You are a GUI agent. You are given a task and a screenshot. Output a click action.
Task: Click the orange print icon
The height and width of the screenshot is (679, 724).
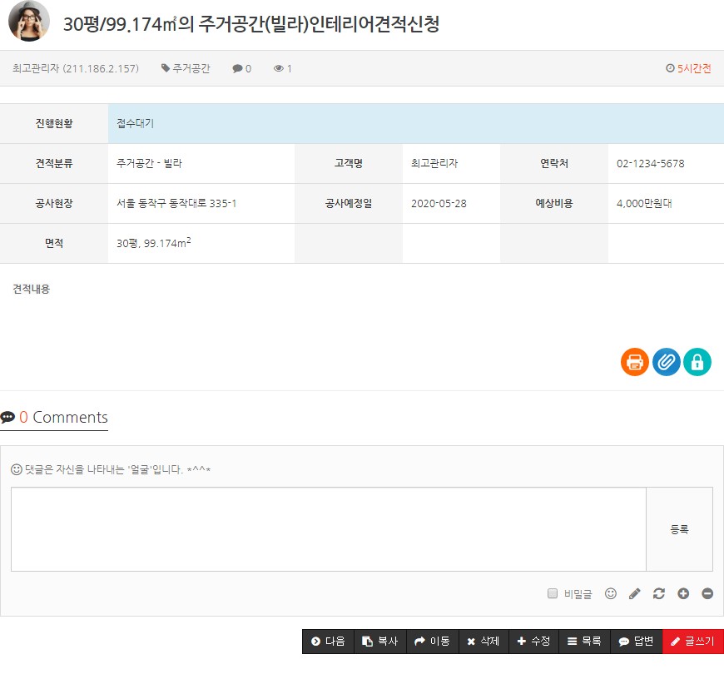634,362
